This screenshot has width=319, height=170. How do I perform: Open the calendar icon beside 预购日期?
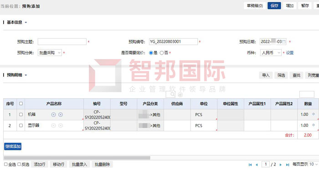pos(284,41)
